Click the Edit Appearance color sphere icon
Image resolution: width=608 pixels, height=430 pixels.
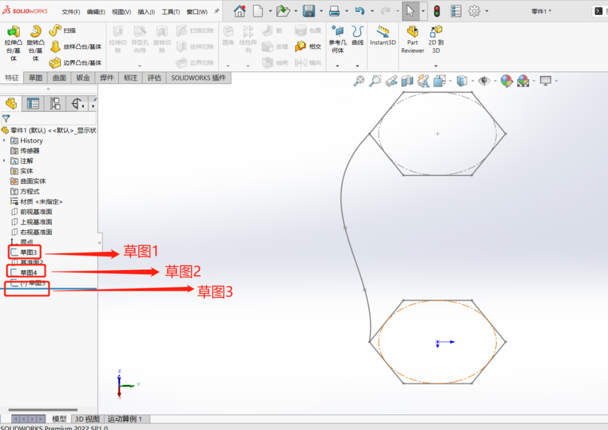(x=506, y=81)
